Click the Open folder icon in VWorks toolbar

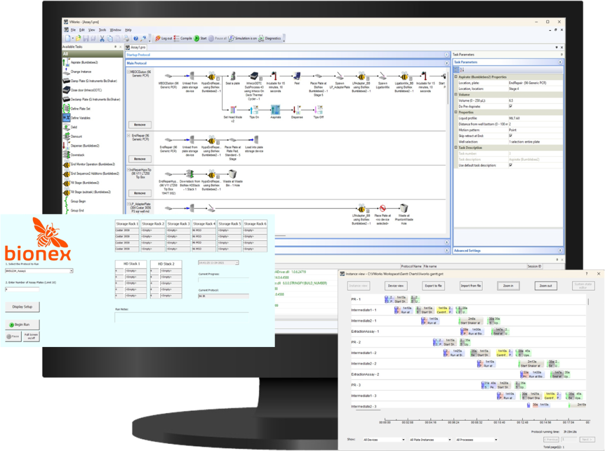tap(78, 38)
